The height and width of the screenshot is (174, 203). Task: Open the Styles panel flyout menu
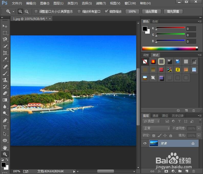point(200,55)
